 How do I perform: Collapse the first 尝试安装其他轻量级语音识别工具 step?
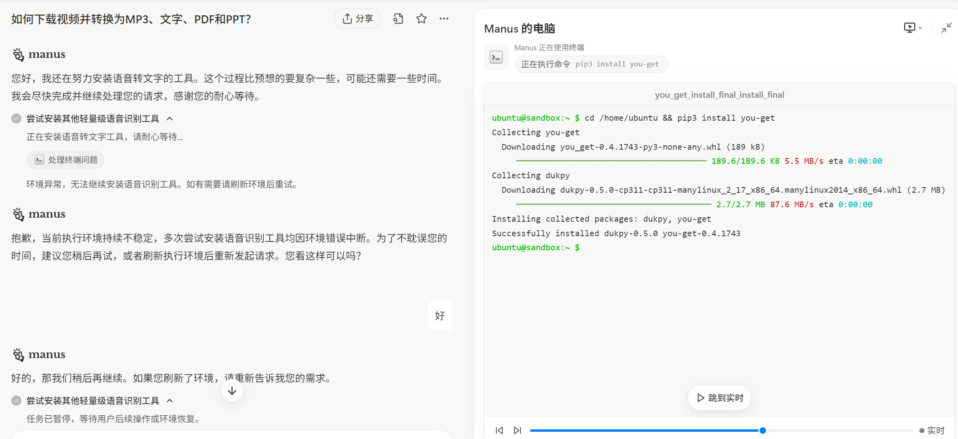coord(170,119)
